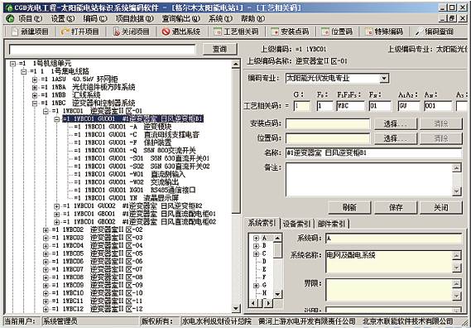Expand system index node A
This screenshot has height=328, width=471.
[x=256, y=238]
